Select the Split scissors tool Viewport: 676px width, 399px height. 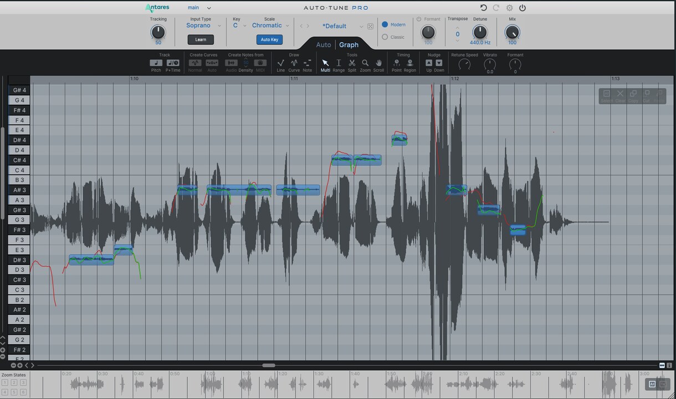point(352,63)
